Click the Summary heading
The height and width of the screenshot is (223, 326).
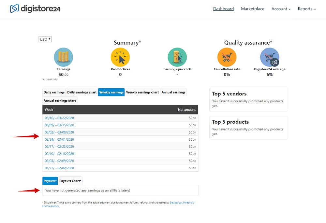tap(127, 43)
